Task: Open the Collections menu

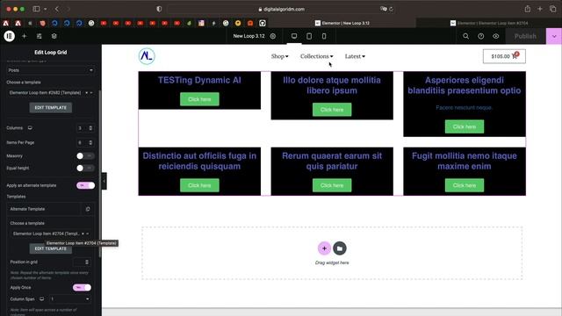Action: (x=316, y=56)
